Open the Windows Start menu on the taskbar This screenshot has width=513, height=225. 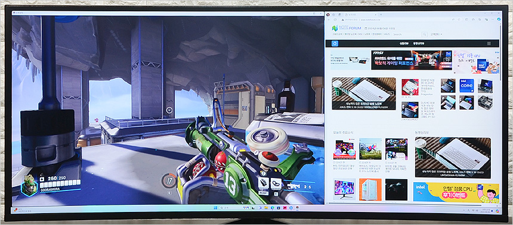[x=215, y=208]
